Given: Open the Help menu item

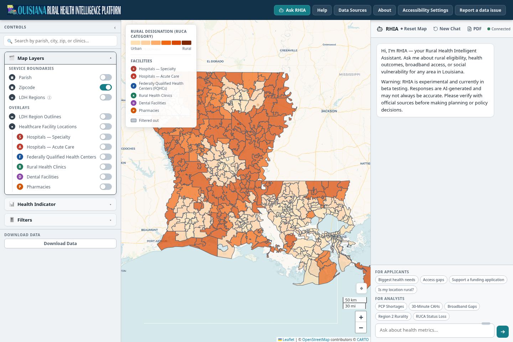Looking at the screenshot, I should 322,10.
